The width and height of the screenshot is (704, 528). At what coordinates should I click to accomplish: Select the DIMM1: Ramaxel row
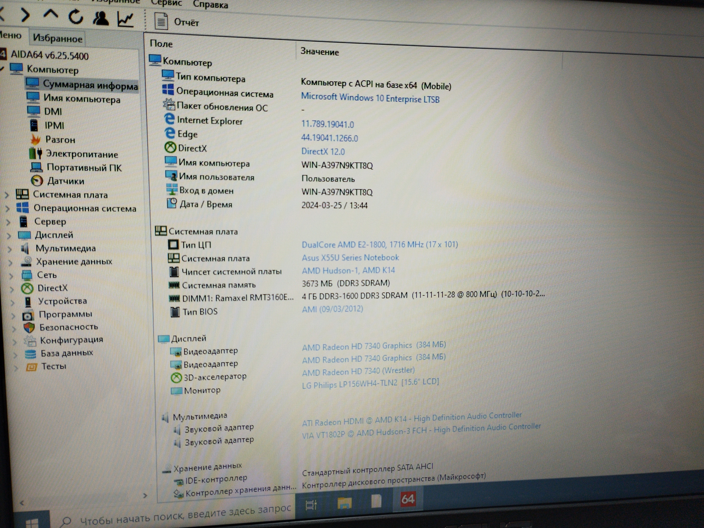pyautogui.click(x=356, y=296)
